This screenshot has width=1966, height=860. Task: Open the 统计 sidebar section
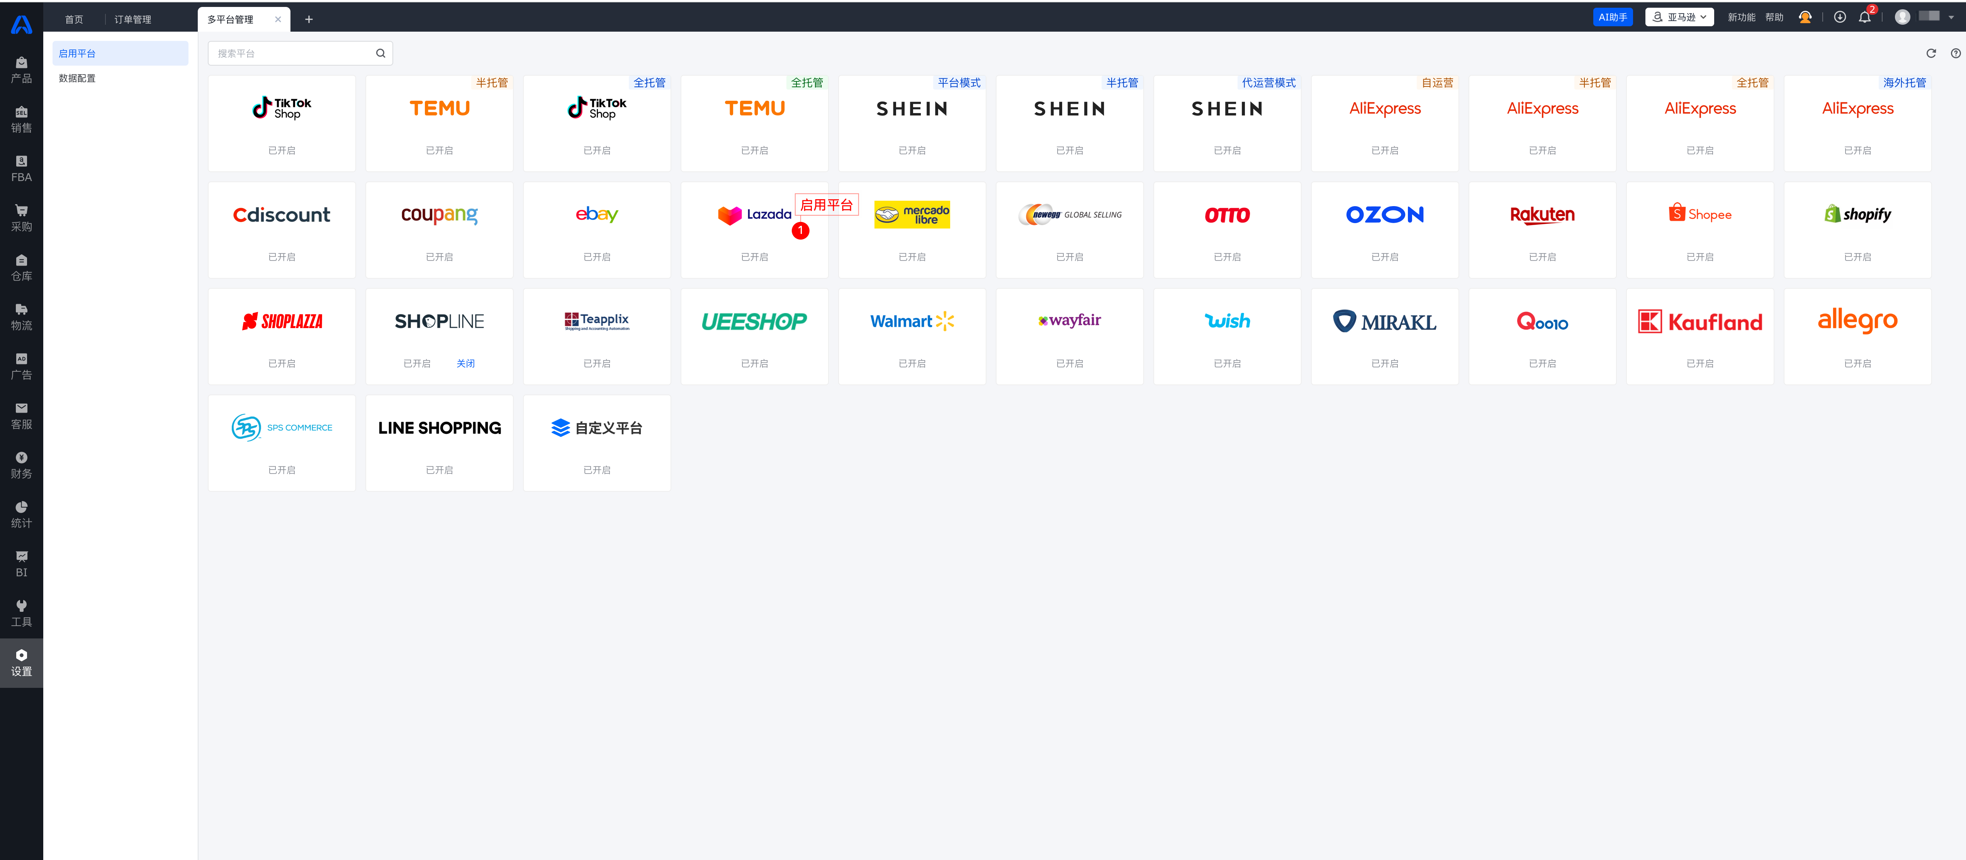click(x=21, y=515)
